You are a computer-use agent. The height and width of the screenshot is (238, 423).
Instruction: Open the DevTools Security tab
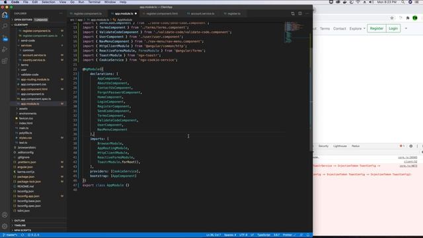[323, 146]
